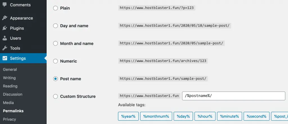Click the Comments speech bubble icon
The image size is (288, 124).
click(x=5, y=5)
